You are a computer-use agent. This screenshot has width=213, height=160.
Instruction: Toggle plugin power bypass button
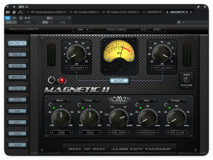point(8,18)
